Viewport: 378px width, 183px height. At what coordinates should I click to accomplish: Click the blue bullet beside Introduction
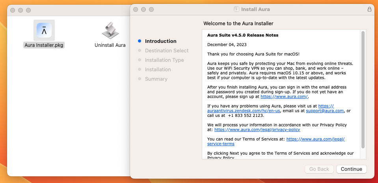click(140, 41)
